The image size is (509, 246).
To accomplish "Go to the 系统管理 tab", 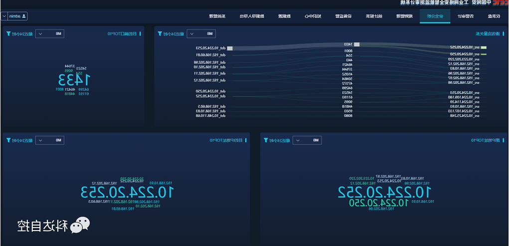I will (x=217, y=16).
